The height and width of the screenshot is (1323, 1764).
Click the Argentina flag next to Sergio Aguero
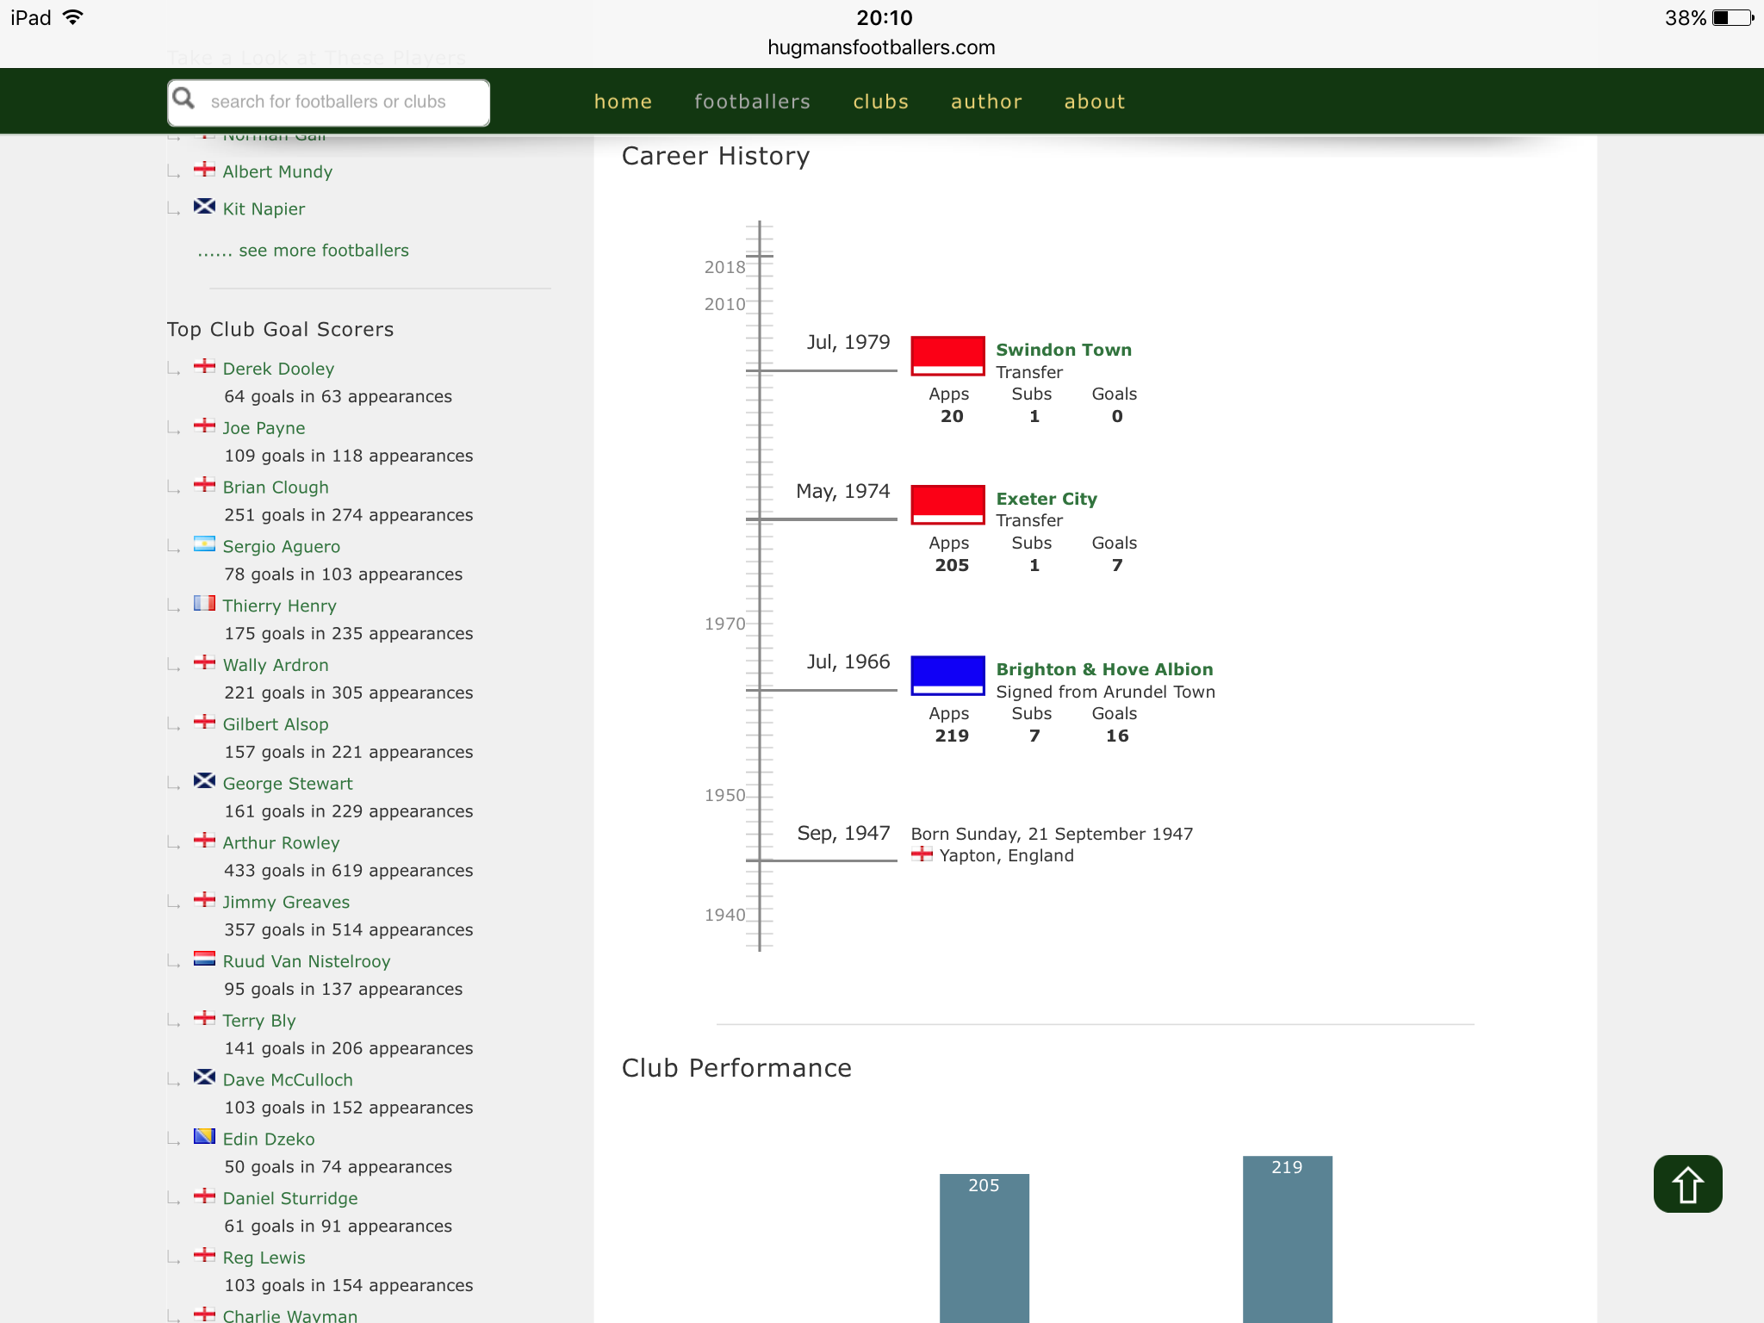[x=204, y=543]
